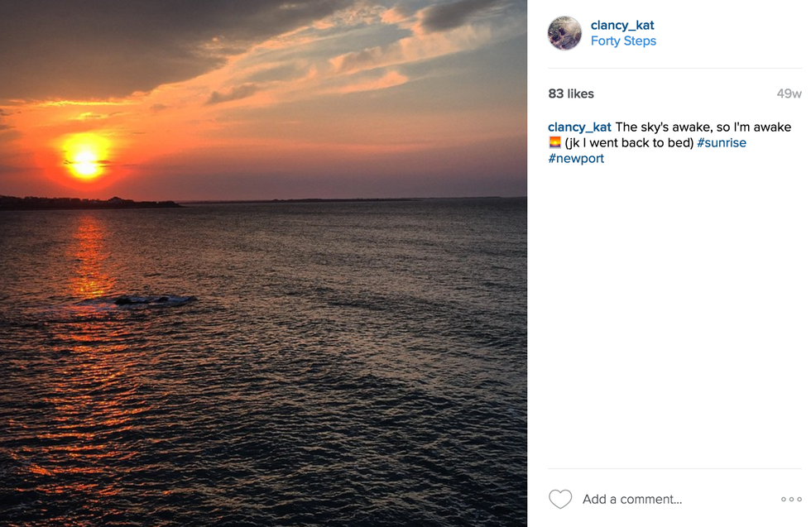Screen dimensions: 811x527
Task: Click the orange sun reflection on the water
Action: point(91,256)
